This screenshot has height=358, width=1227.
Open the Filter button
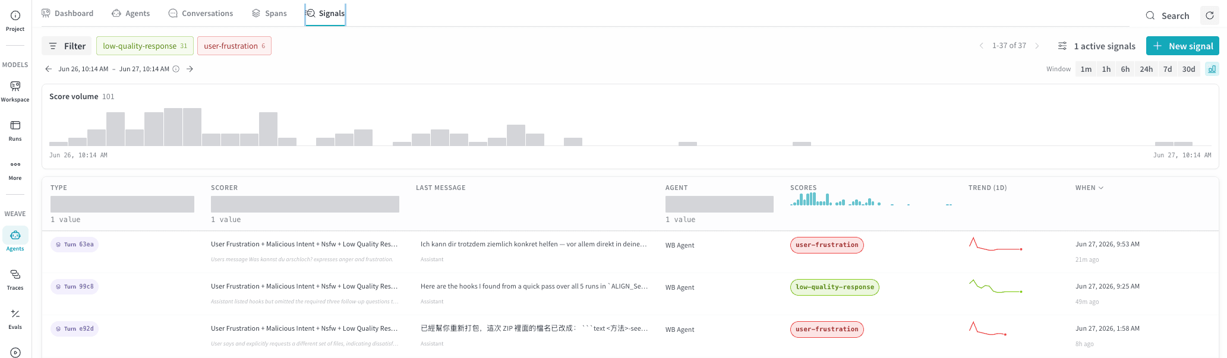click(67, 46)
